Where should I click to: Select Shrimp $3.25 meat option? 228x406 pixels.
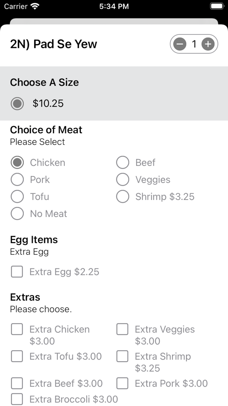(122, 197)
